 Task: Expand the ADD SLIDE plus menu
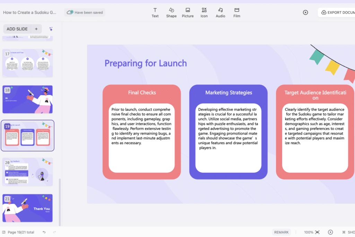(x=36, y=29)
